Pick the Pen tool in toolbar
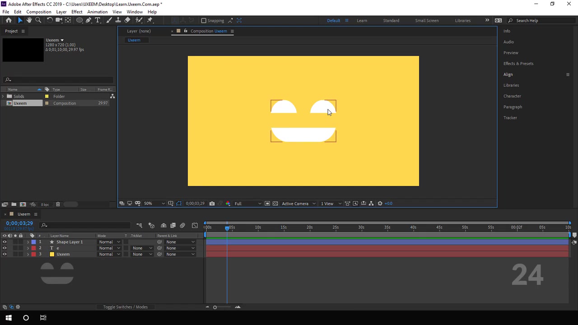 [89, 20]
